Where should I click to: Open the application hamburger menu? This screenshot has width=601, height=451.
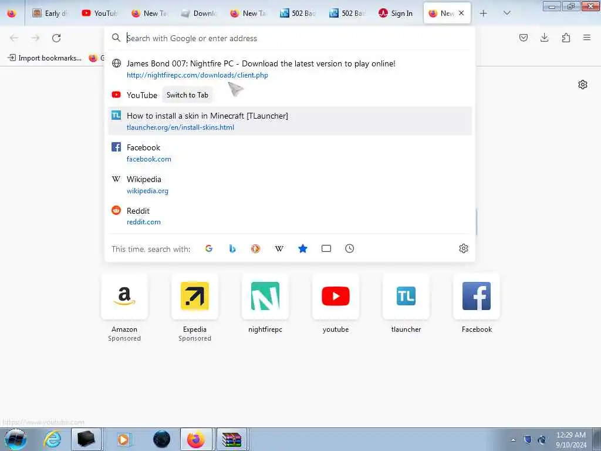pyautogui.click(x=587, y=38)
